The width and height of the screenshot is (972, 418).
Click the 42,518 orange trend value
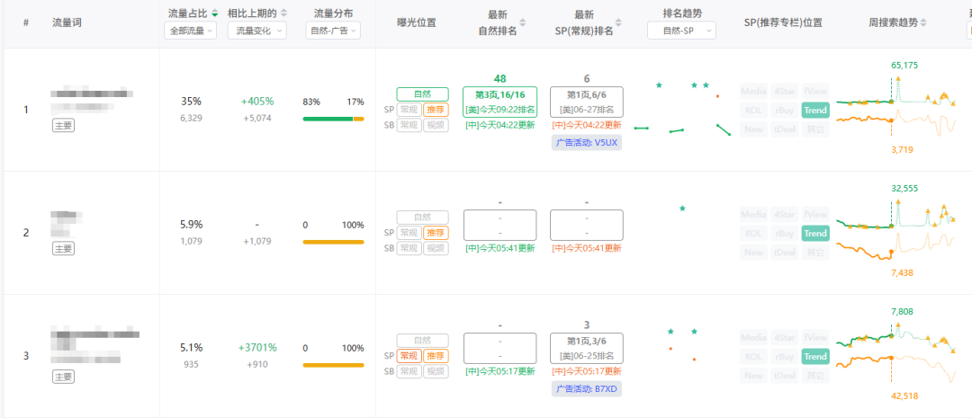click(904, 396)
